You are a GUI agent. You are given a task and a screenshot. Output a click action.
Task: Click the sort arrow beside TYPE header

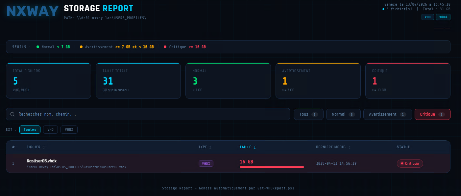coord(210,147)
